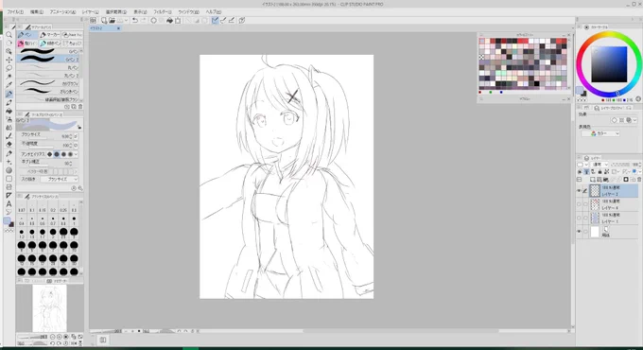Click the transparent color checkered swatch below toolbox

coord(9,231)
